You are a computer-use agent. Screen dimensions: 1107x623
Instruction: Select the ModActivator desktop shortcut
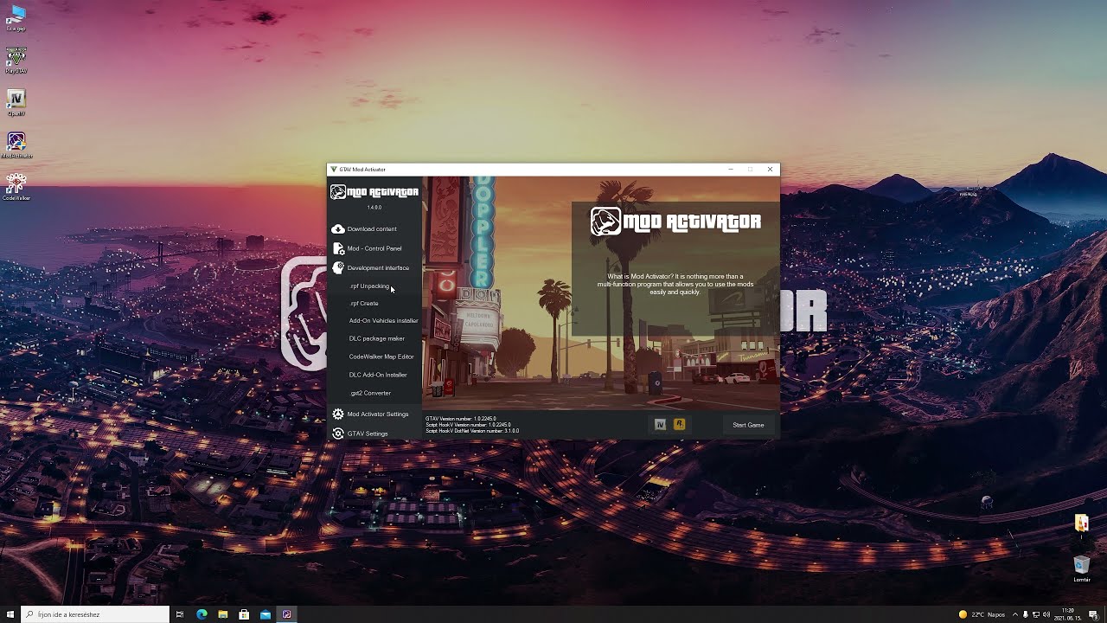(x=16, y=145)
